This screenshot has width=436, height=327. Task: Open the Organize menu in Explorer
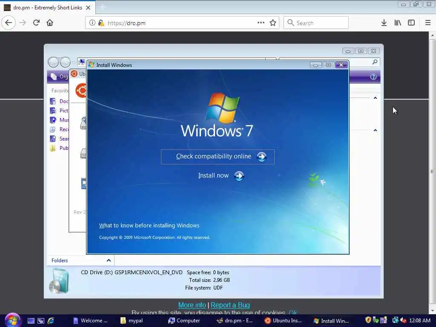pyautogui.click(x=59, y=77)
